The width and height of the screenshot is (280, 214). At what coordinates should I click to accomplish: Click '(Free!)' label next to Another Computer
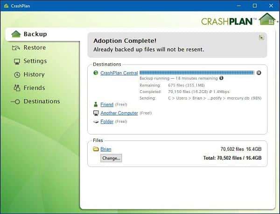[146, 113]
